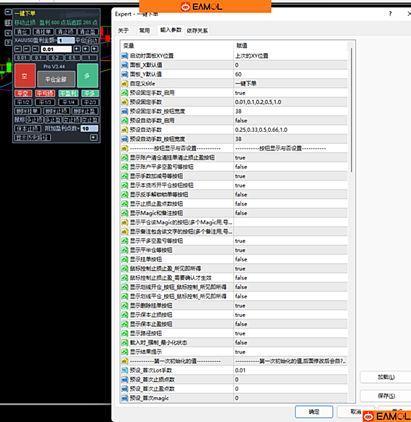Click icon of 显示平半仓等按钮 row
The width and height of the screenshot is (411, 422).
pyautogui.click(x=124, y=250)
